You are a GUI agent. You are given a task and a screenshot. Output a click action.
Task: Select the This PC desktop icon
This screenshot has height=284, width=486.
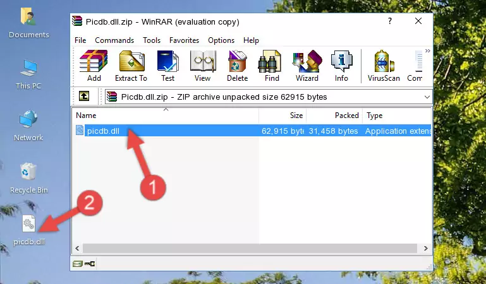coord(28,74)
